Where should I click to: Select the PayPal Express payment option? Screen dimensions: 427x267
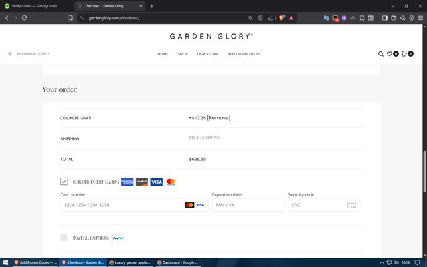tap(64, 238)
